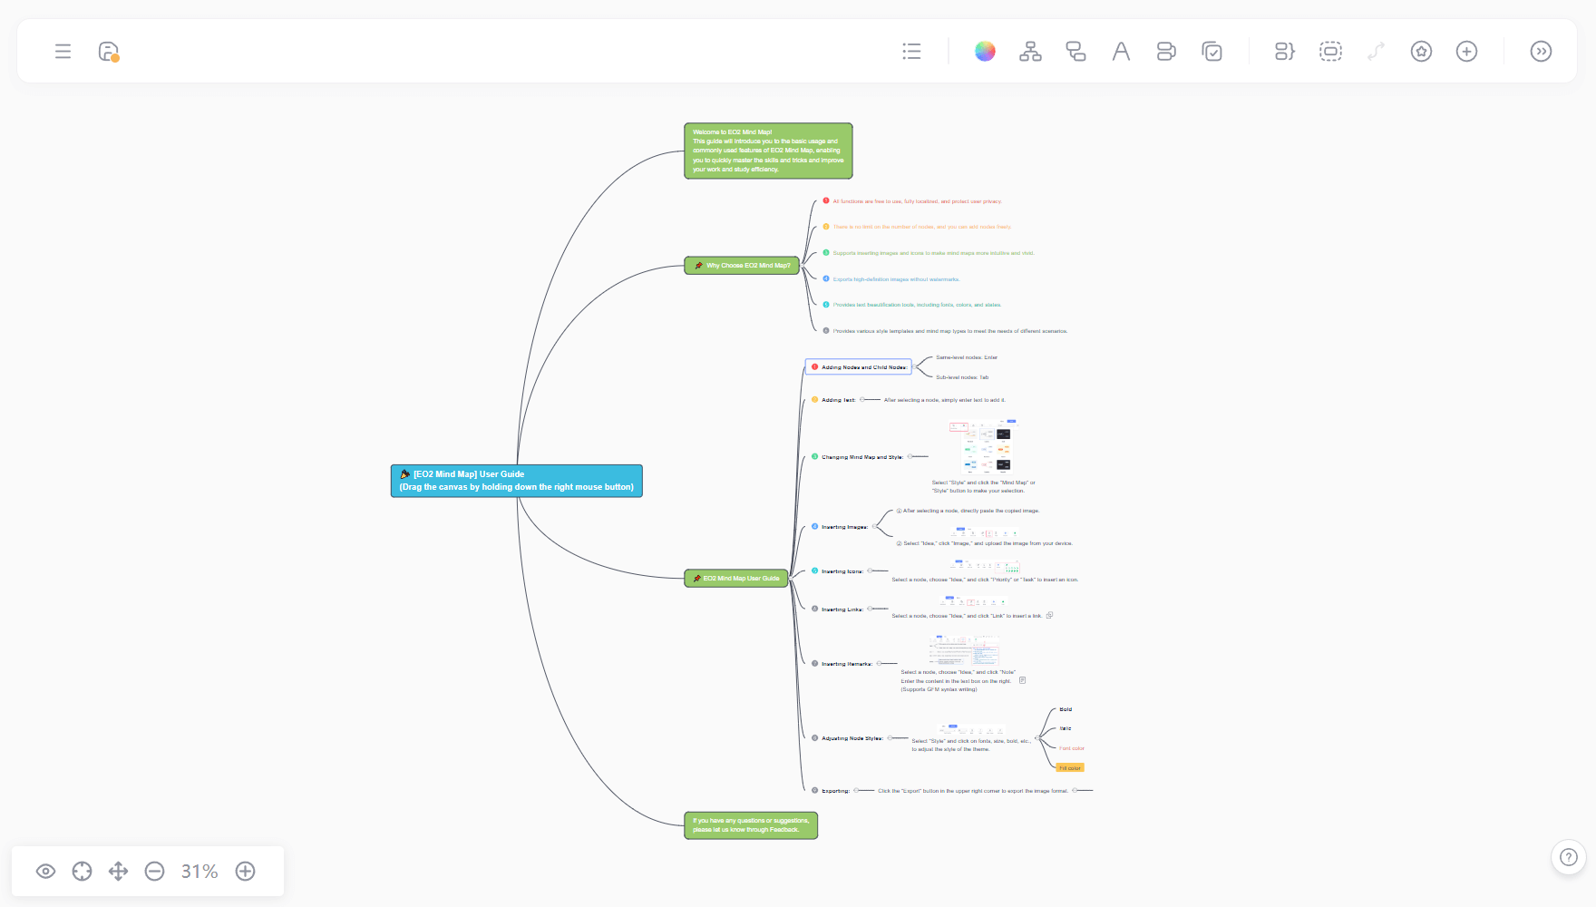
Task: Open the rainbow color theme picker
Action: tap(985, 52)
